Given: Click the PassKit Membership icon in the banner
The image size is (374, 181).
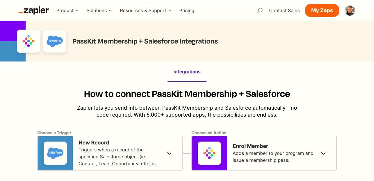Looking at the screenshot, I should point(29,41).
